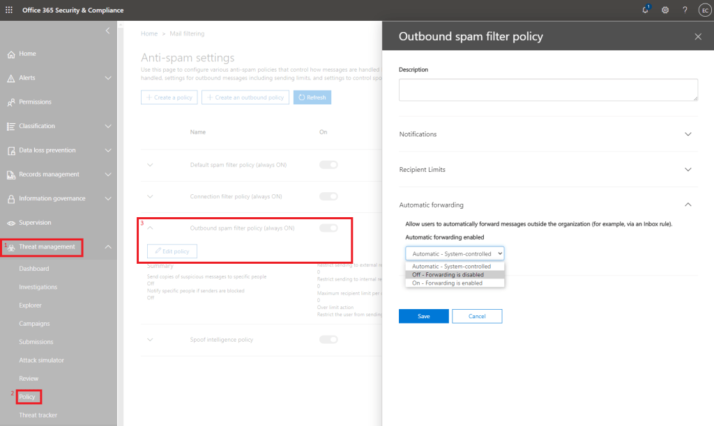Open the EC account avatar
714x426 pixels.
704,10
